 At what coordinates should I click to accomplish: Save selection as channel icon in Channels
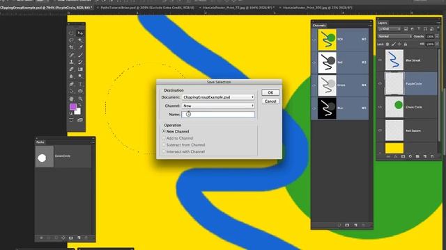(347, 225)
